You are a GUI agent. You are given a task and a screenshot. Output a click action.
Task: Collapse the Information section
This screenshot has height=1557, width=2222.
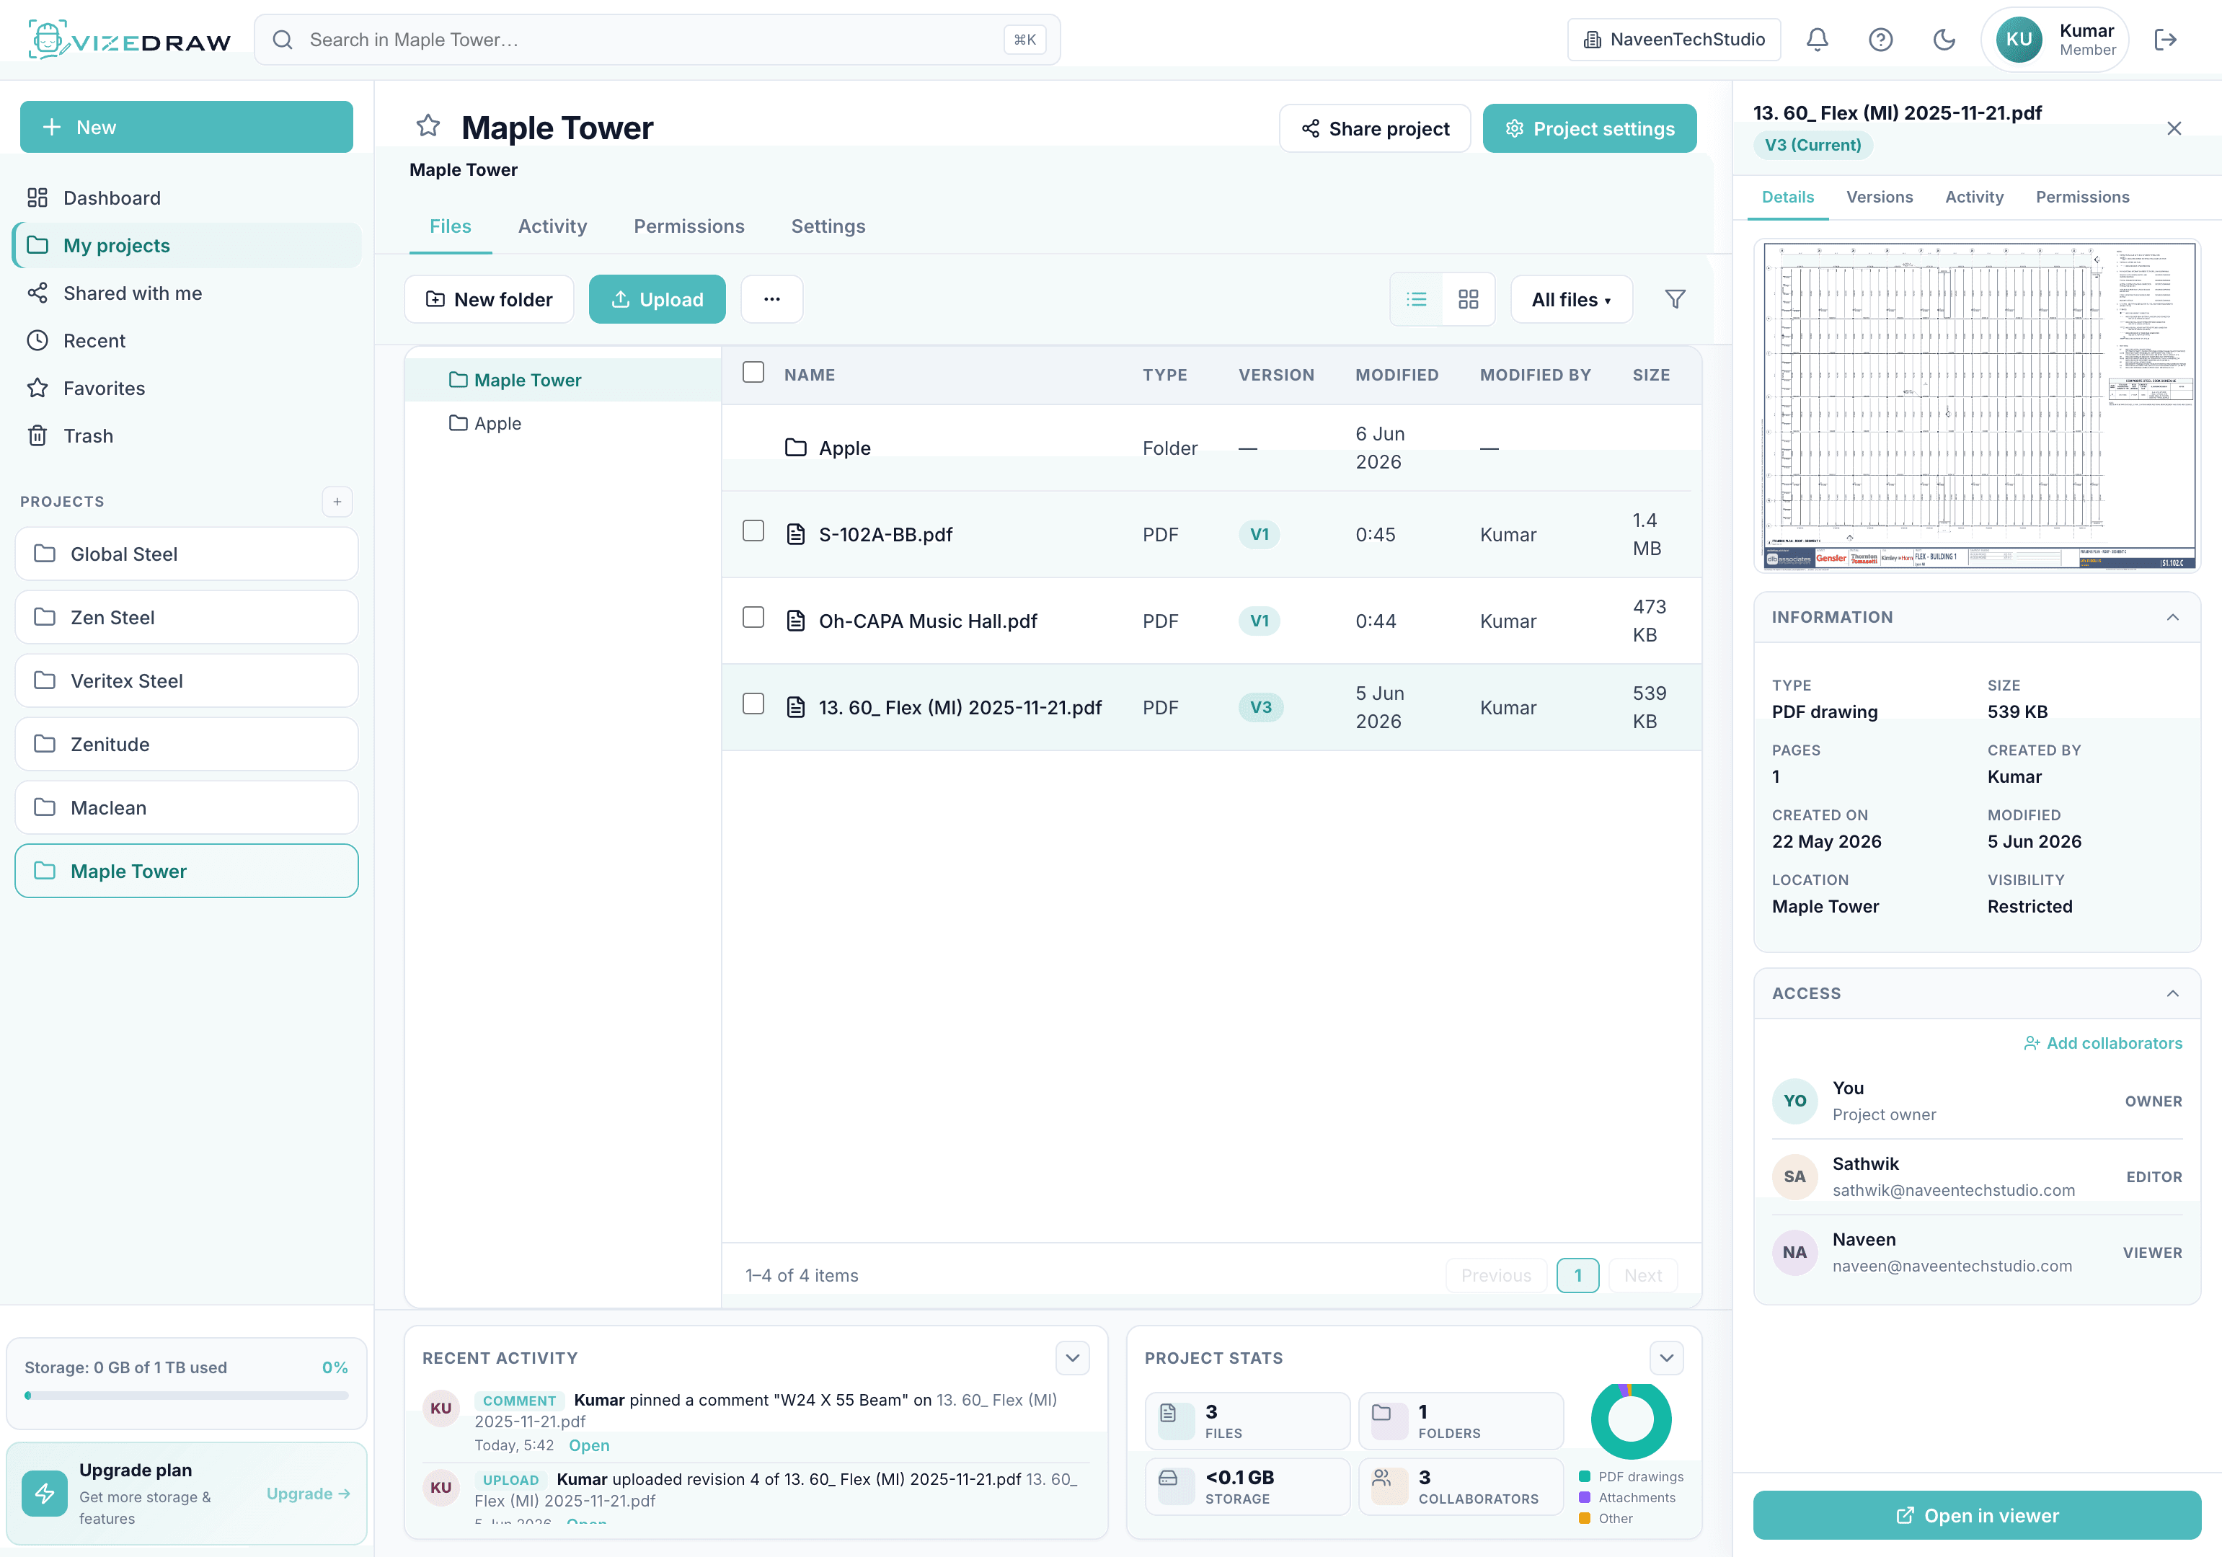click(2173, 617)
